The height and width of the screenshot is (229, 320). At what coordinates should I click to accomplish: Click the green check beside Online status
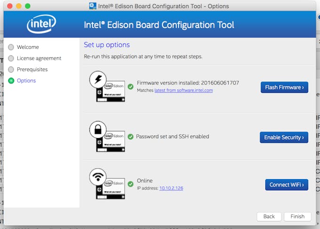point(131,184)
